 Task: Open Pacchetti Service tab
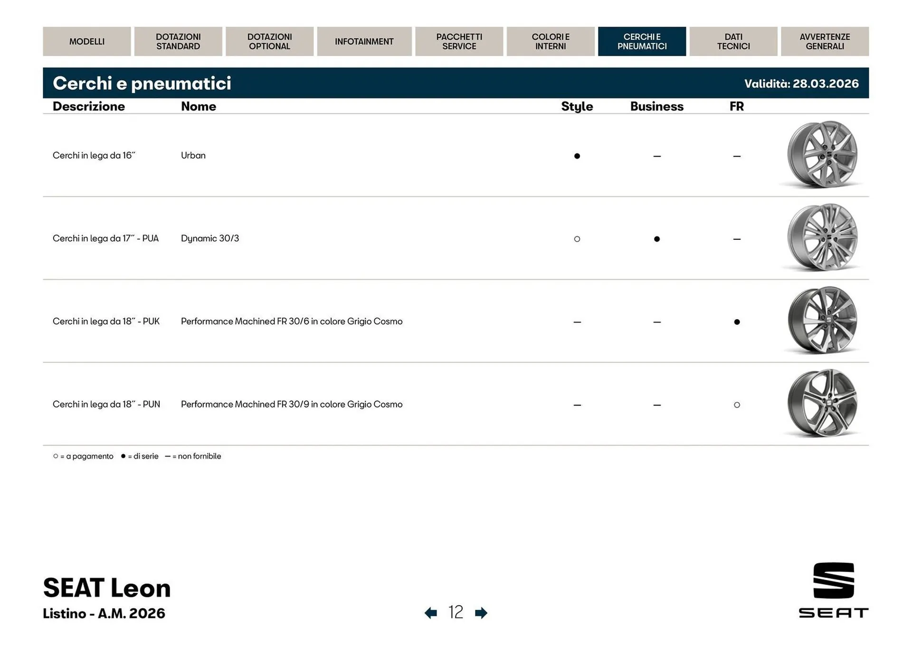point(459,41)
